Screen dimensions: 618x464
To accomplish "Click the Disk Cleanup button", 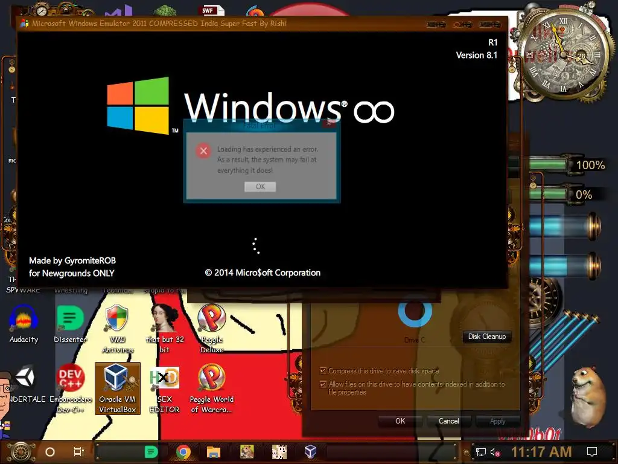I will tap(487, 337).
